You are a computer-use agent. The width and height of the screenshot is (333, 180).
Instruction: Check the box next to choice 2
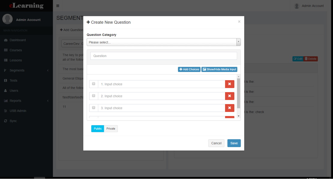click(93, 96)
